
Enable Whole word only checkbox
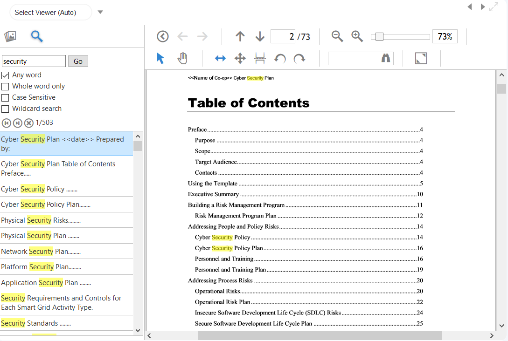5,87
